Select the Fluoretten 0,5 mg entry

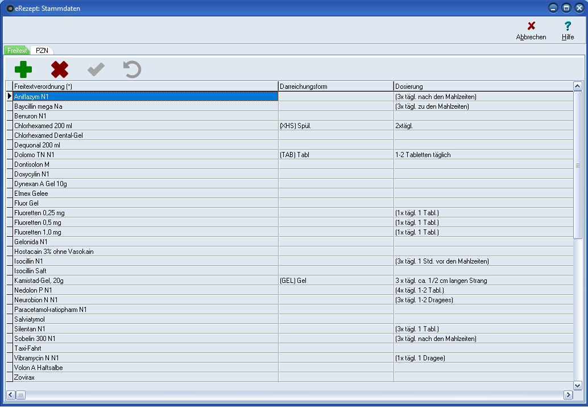click(x=146, y=223)
